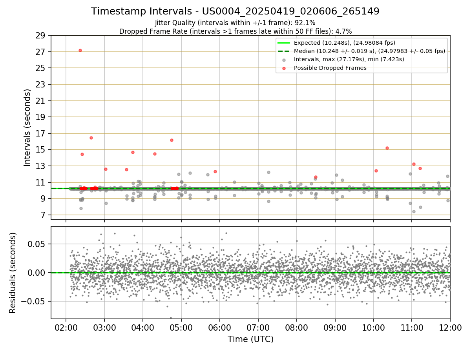This screenshot has height=353, width=471.
Task: Click the x-axis tick label '02:00'
Action: click(x=66, y=328)
